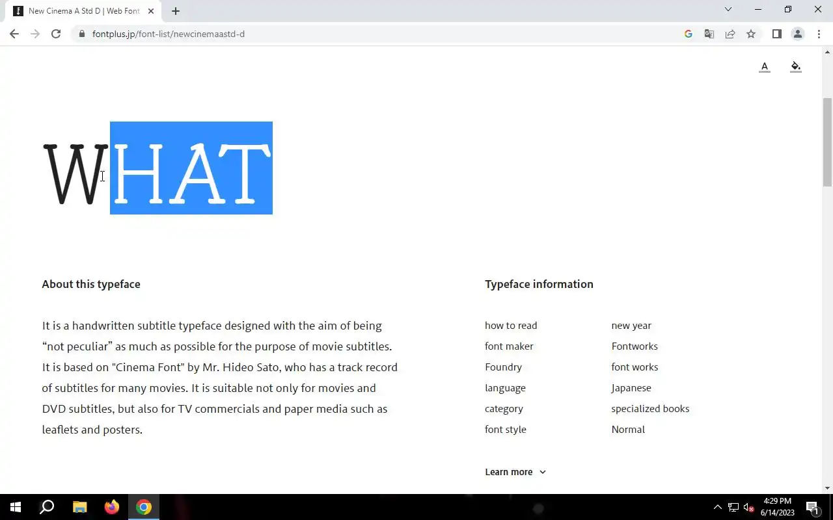
Task: Open File Explorer from taskbar
Action: pyautogui.click(x=79, y=507)
